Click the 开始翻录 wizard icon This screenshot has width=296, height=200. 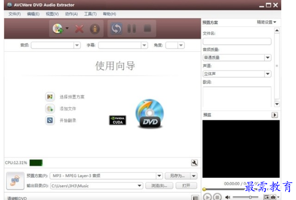tap(50, 120)
